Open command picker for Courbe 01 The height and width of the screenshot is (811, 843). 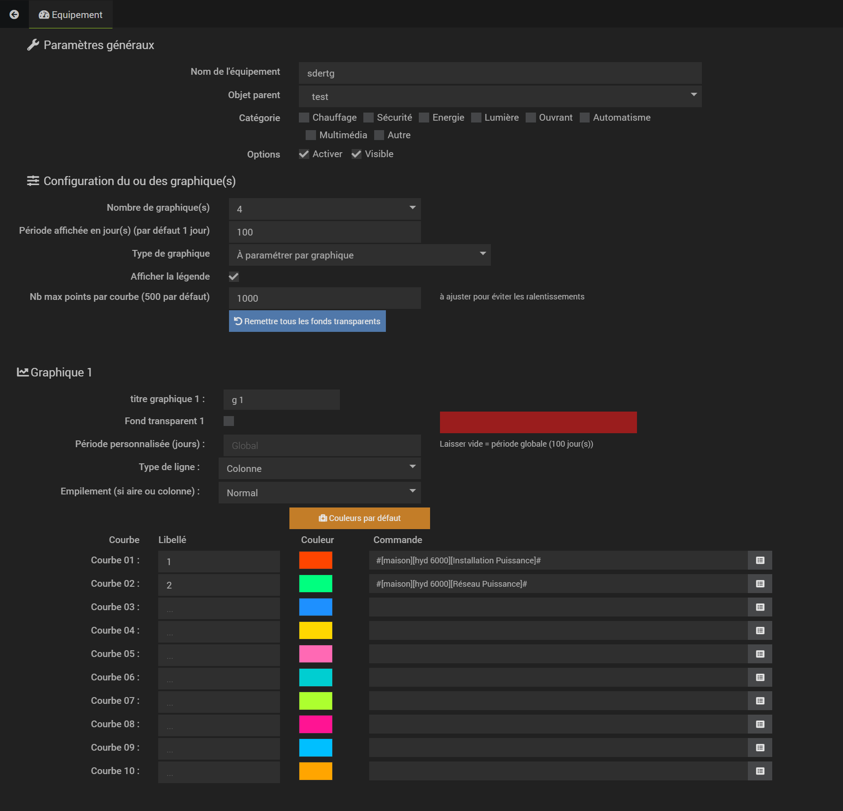tap(760, 560)
